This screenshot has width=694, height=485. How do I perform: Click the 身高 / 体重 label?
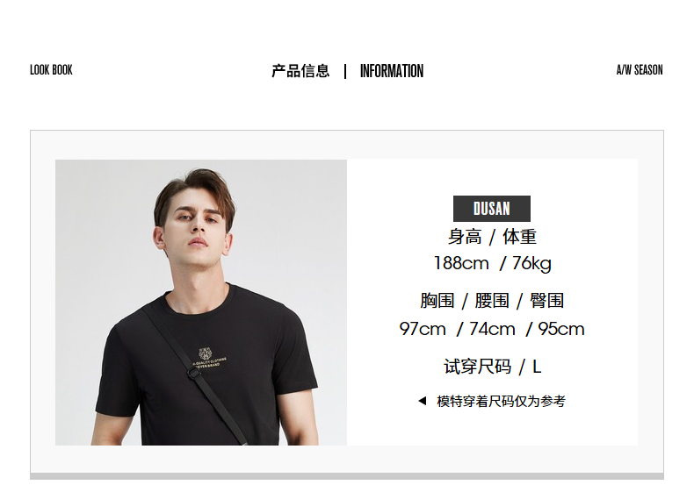(492, 237)
